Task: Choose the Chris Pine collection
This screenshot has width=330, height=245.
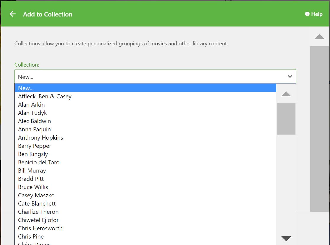Action: click(31, 236)
